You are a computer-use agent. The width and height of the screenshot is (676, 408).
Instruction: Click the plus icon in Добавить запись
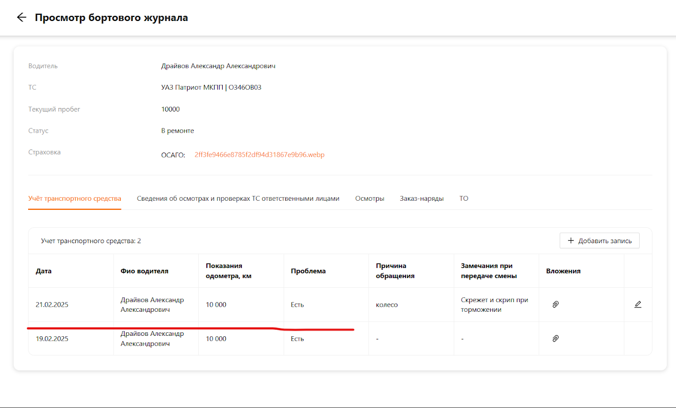(571, 241)
